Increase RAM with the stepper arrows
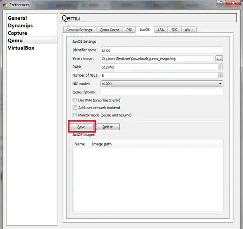Viewport: 243px width, 229px height. click(220, 65)
